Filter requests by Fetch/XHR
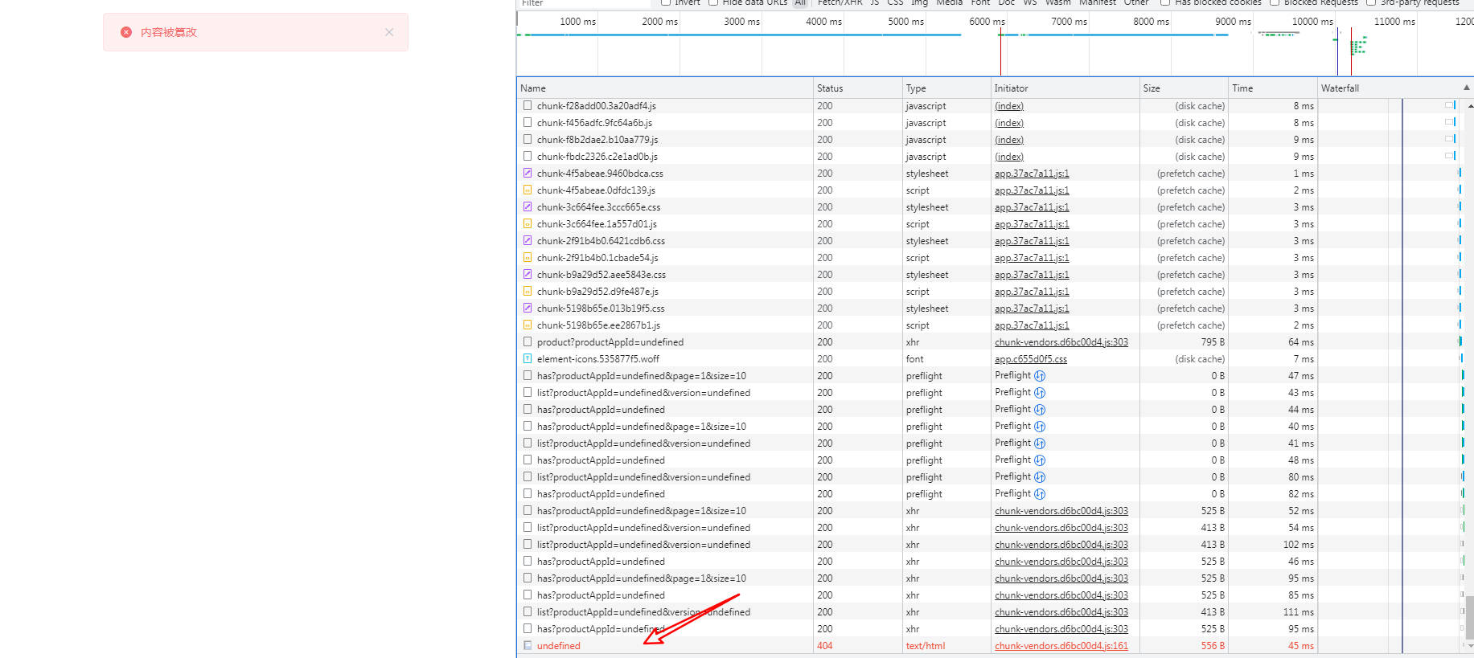This screenshot has width=1474, height=658. [840, 2]
